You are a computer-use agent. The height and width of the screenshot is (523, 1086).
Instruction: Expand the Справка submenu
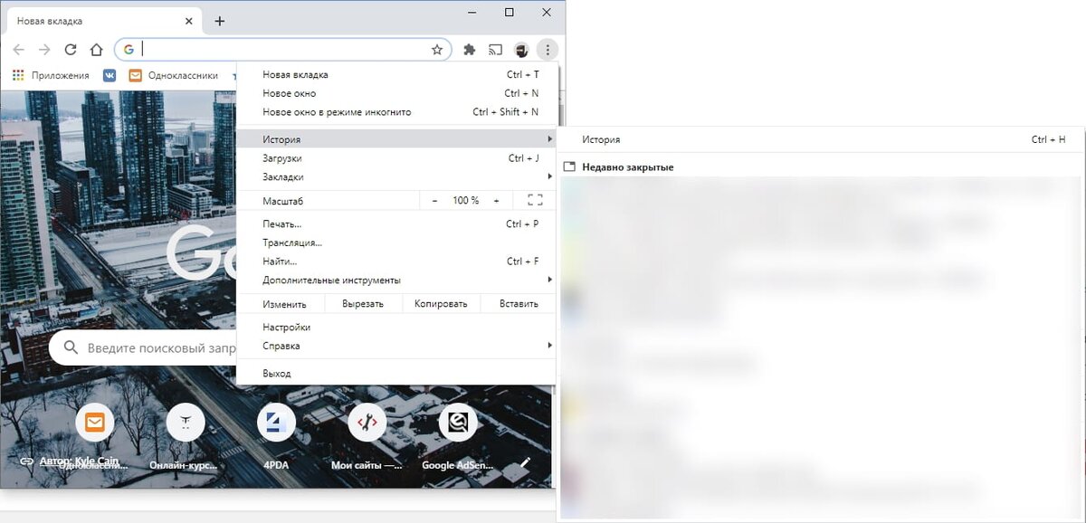[396, 346]
